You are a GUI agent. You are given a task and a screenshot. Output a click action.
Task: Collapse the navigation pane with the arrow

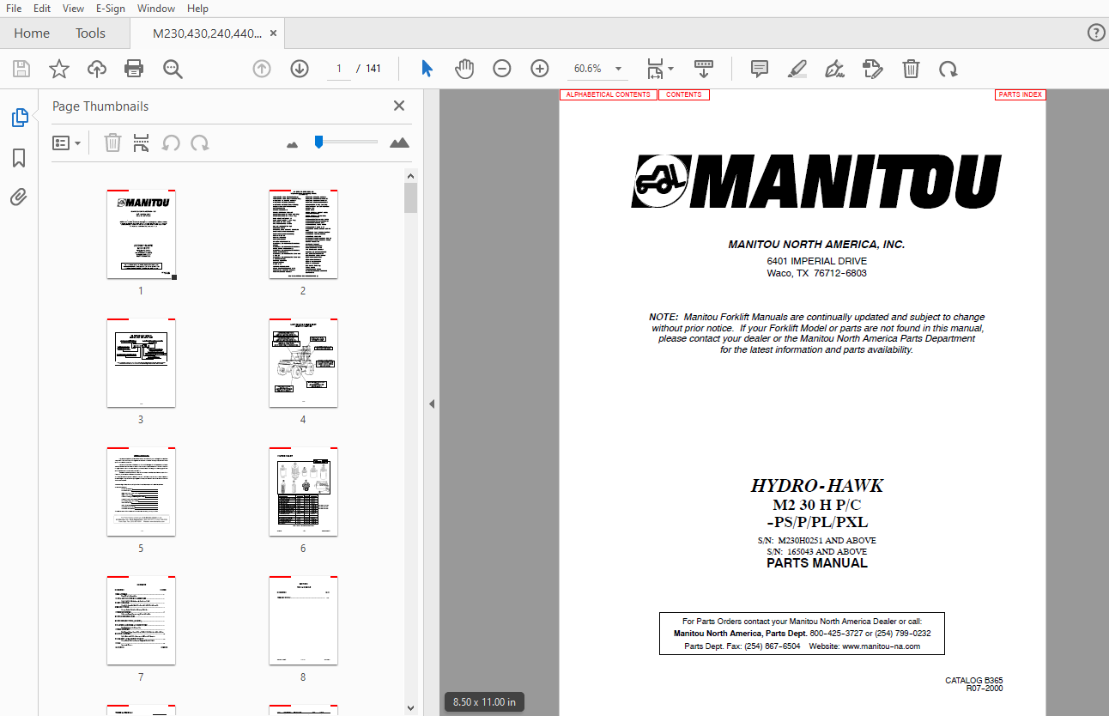[x=432, y=404]
